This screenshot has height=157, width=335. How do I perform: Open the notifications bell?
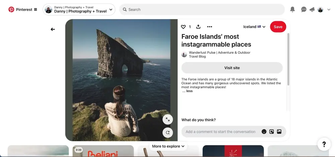(292, 9)
